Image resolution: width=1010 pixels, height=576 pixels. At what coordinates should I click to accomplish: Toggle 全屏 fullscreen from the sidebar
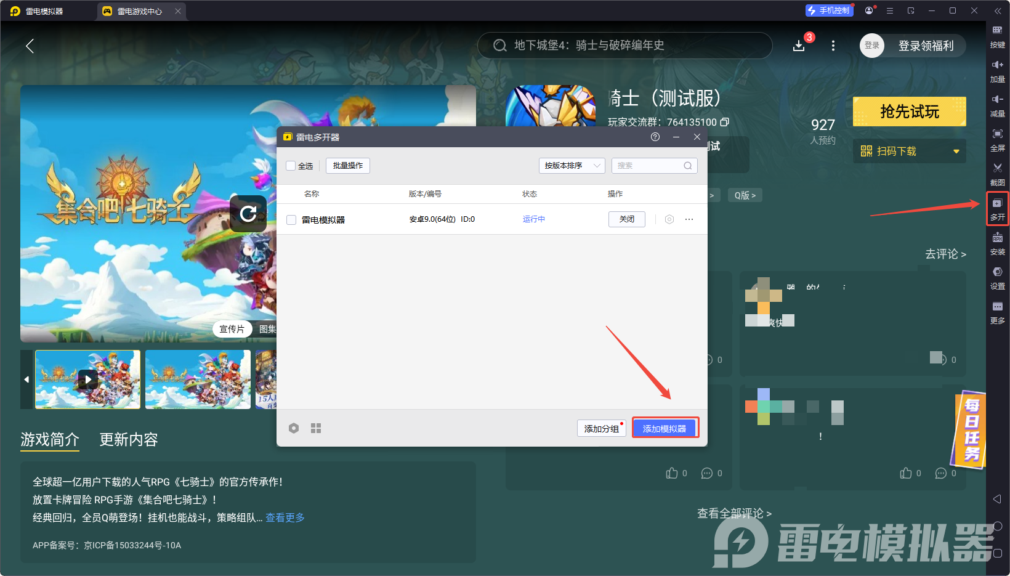pos(997,140)
